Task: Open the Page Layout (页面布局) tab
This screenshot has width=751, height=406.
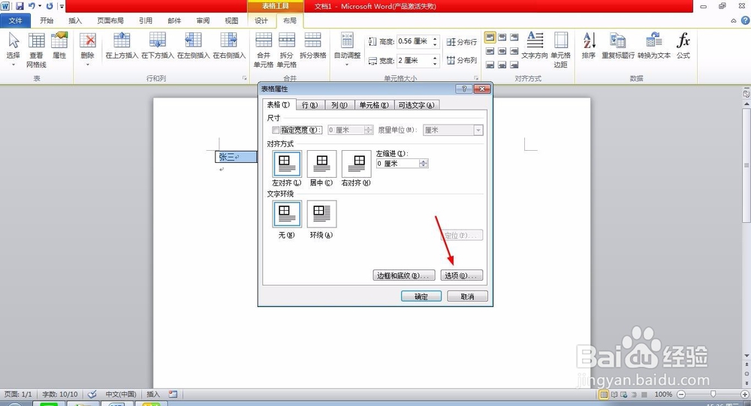Action: point(110,20)
